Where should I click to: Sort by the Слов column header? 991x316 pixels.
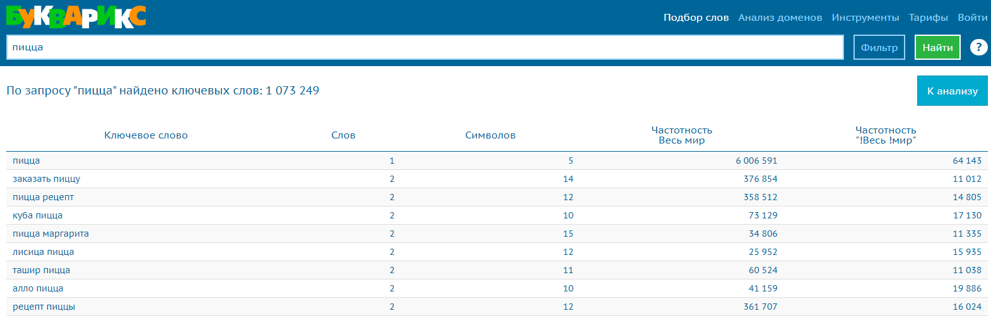pyautogui.click(x=343, y=135)
